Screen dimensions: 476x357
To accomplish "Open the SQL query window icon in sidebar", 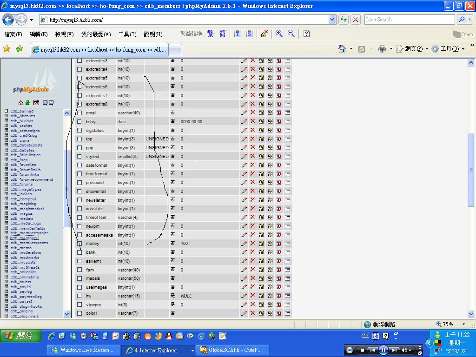I will point(36,103).
